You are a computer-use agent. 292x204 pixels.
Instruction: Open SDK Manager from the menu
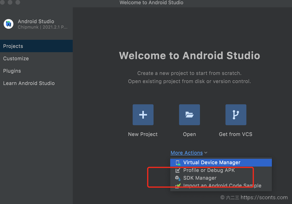click(x=221, y=178)
